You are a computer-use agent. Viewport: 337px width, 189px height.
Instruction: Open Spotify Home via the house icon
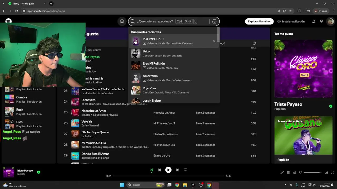tap(122, 22)
